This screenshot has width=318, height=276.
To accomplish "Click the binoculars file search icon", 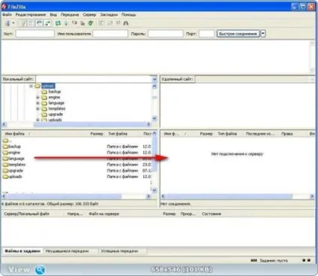I will click(x=126, y=23).
